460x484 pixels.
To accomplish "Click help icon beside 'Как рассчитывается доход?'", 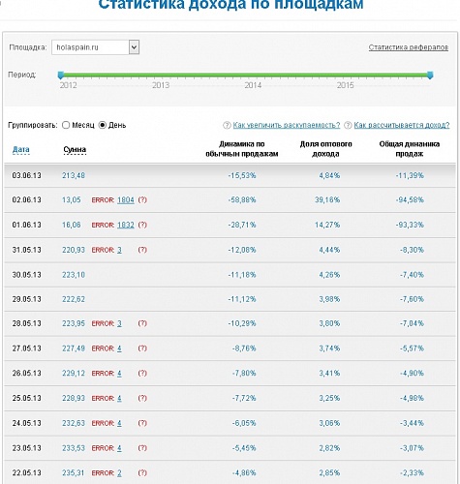I will coord(348,125).
